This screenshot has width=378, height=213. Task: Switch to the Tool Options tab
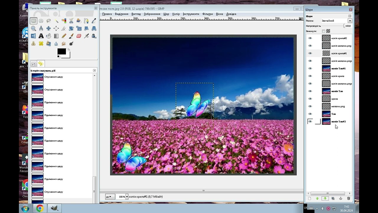[x=33, y=64]
